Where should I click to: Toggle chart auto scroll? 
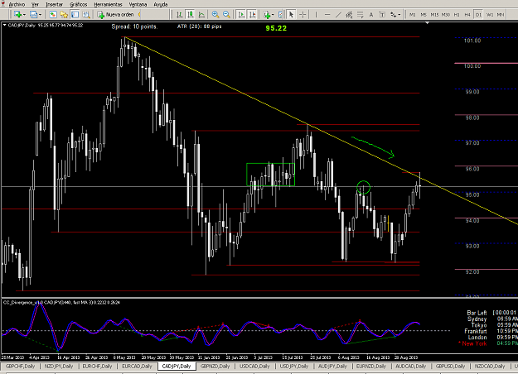coord(241,15)
